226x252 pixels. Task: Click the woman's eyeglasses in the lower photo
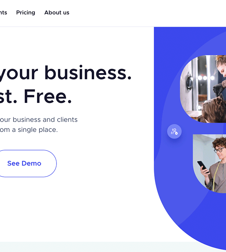(x=219, y=150)
